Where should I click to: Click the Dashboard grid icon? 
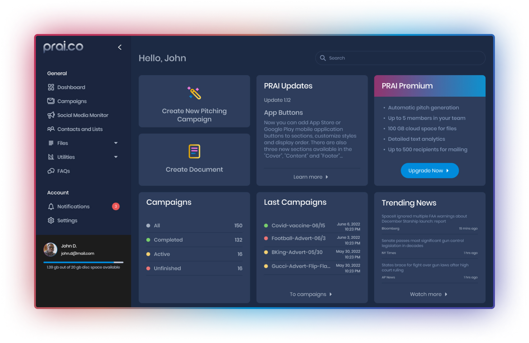coord(51,87)
